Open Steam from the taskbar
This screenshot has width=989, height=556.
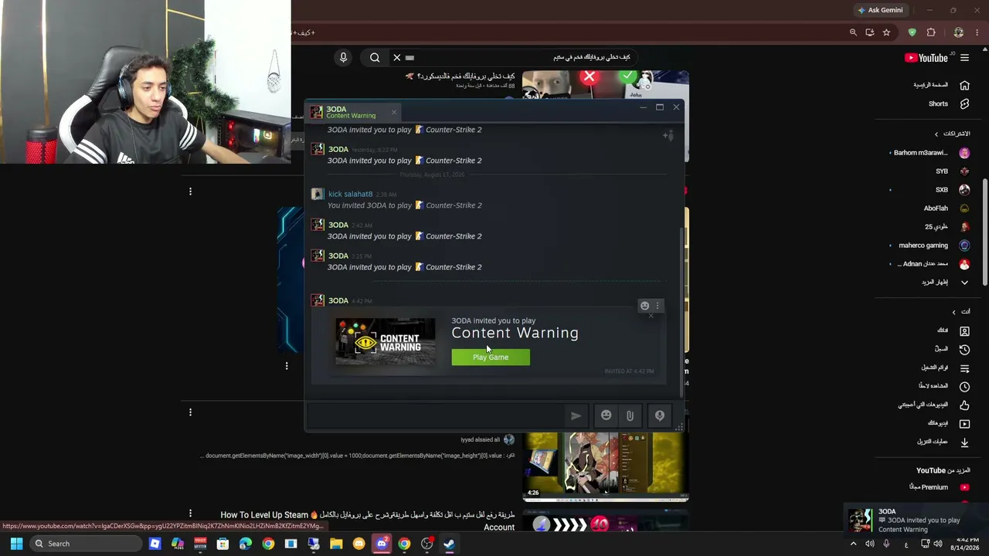pos(449,544)
